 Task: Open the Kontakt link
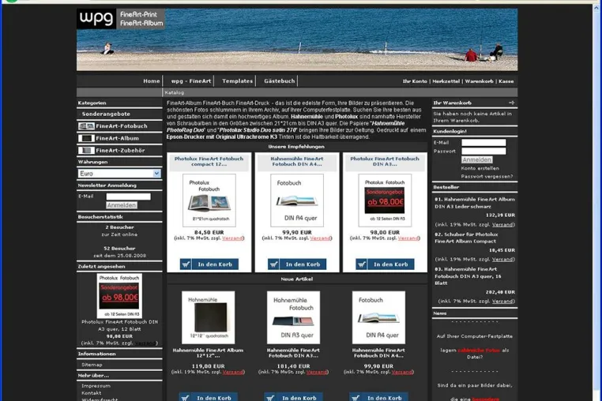[x=92, y=393]
